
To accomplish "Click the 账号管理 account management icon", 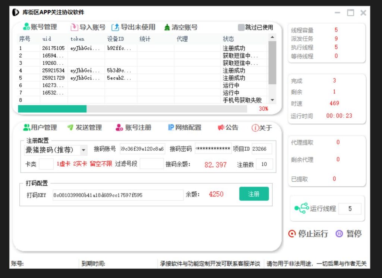I will pyautogui.click(x=26, y=27).
